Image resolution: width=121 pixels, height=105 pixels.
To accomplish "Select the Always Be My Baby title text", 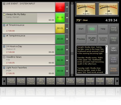I will point(16,14).
